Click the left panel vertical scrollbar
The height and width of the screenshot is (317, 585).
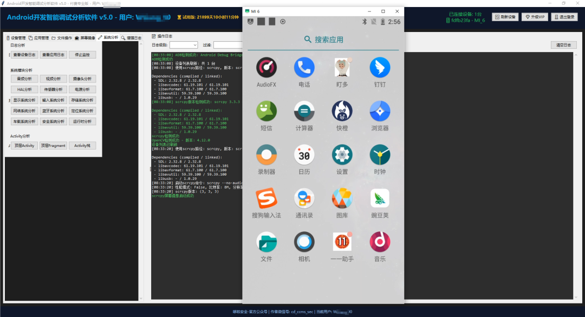[141, 171]
